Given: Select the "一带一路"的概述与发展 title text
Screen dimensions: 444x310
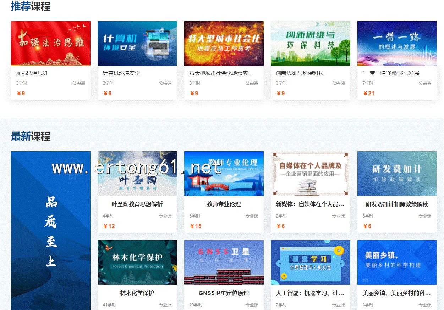Looking at the screenshot, I should point(391,73).
